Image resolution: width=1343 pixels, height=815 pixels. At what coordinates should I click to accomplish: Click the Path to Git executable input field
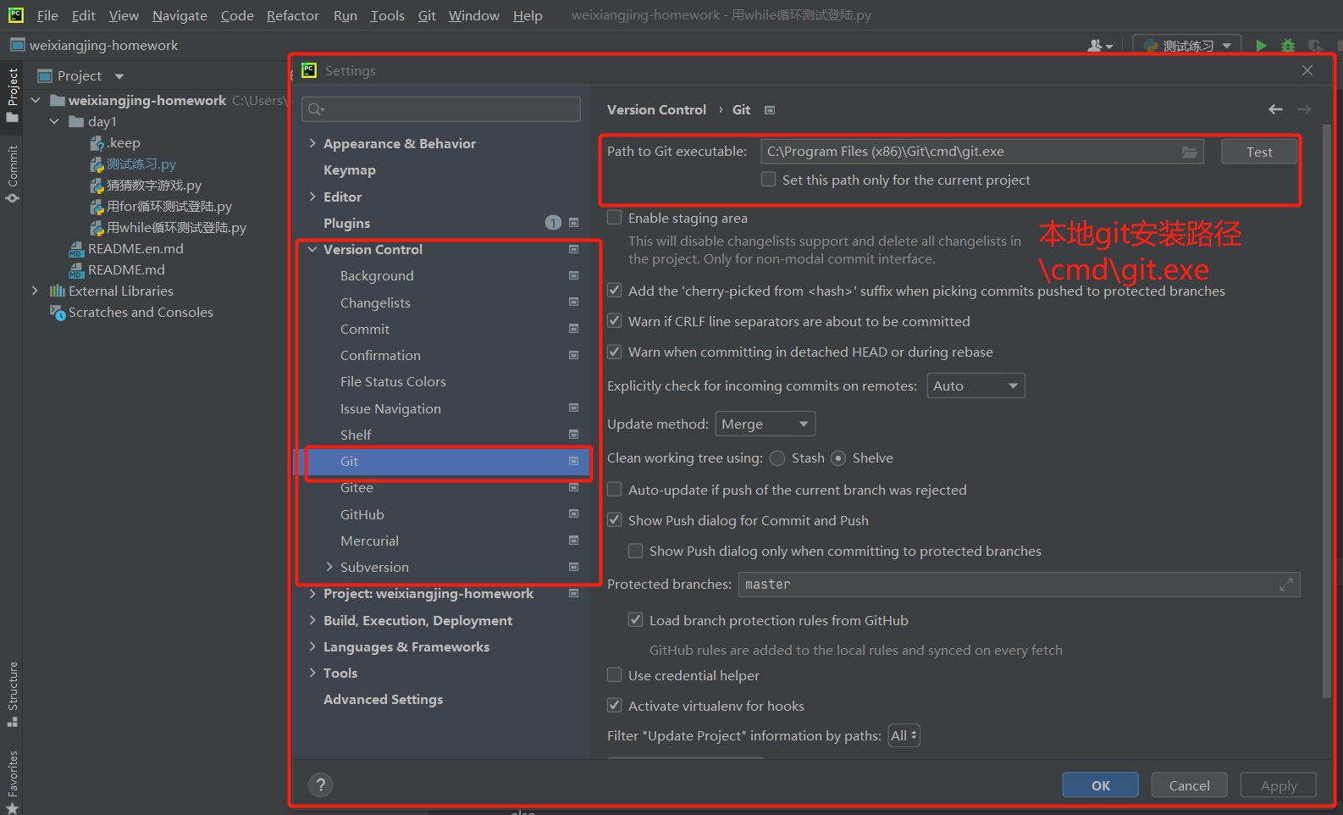tap(982, 152)
